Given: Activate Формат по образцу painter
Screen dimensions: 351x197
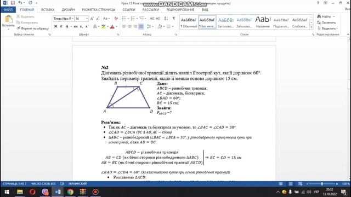Looking at the screenshot, I should pos(33,28).
